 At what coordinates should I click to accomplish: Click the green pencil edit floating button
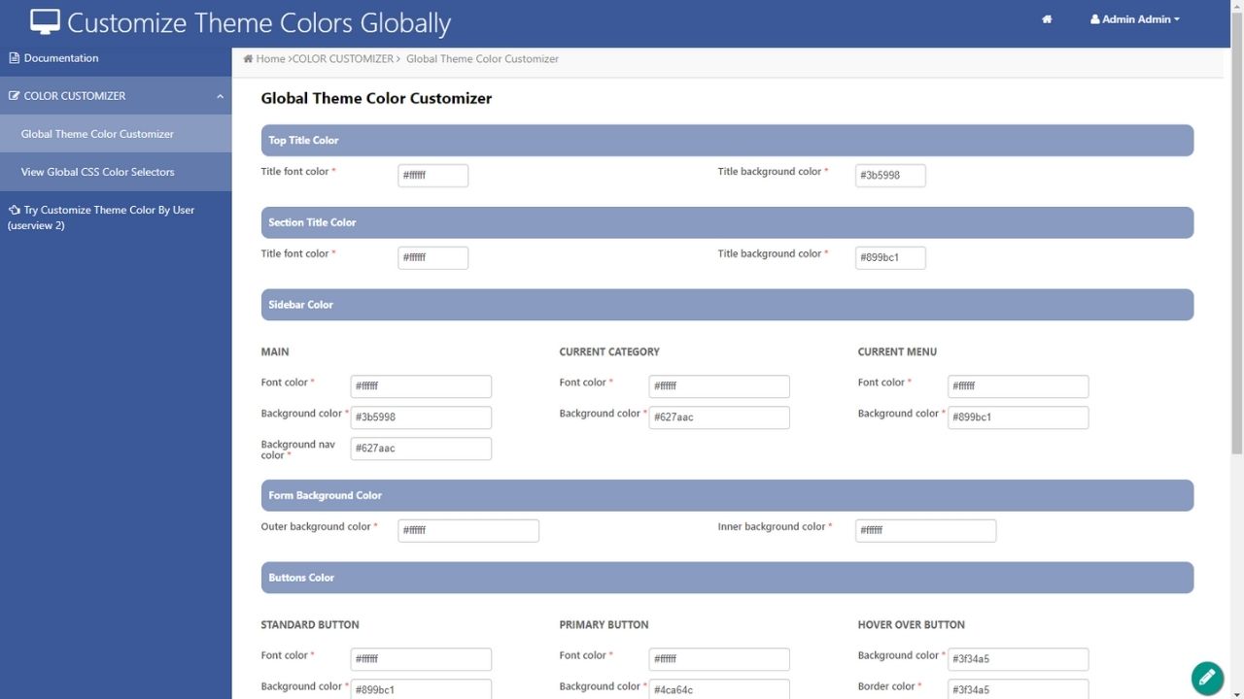click(1206, 677)
